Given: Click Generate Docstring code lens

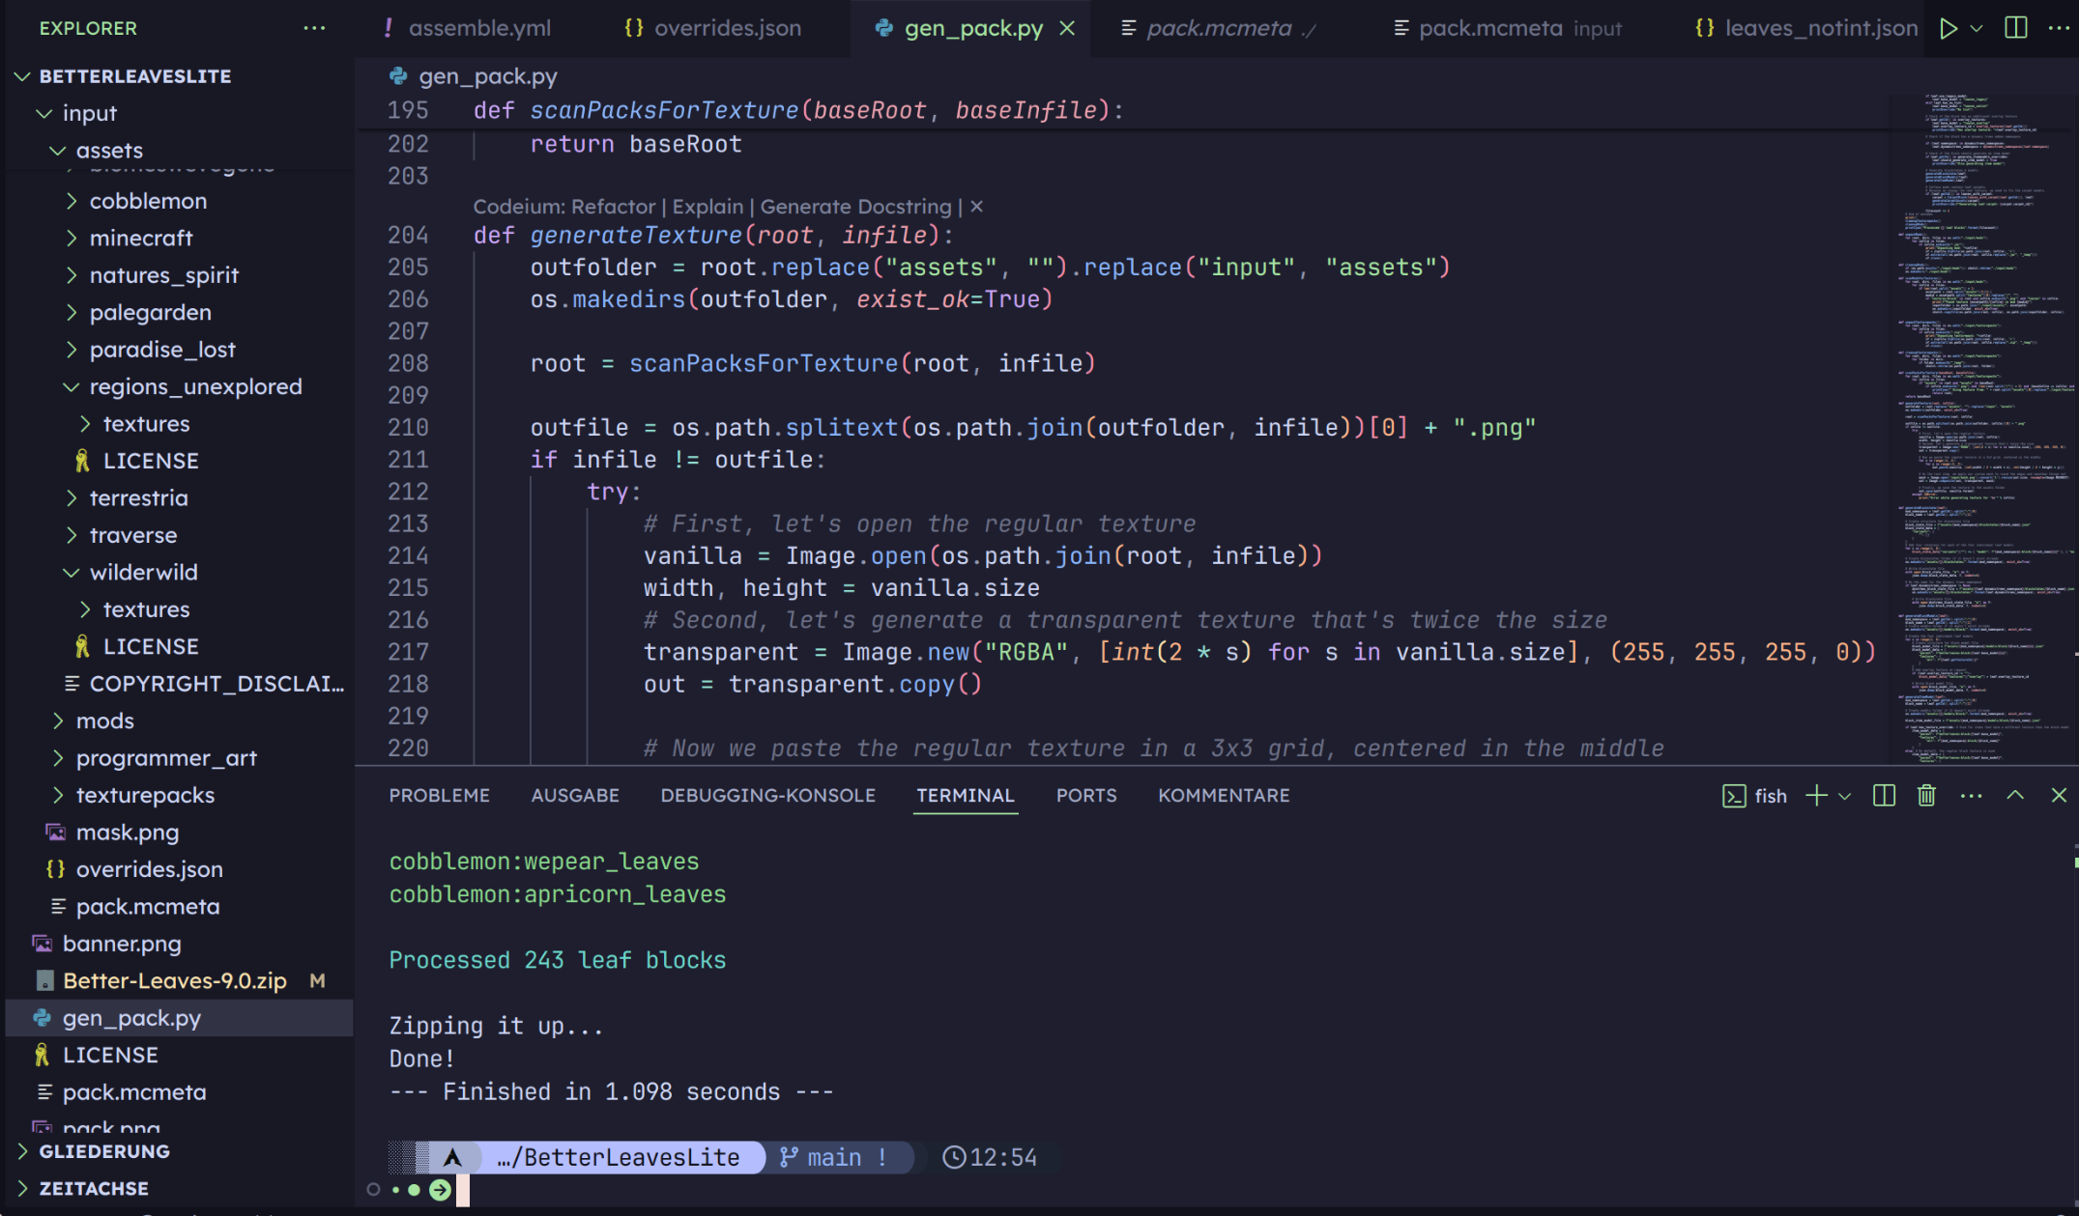Looking at the screenshot, I should [855, 207].
